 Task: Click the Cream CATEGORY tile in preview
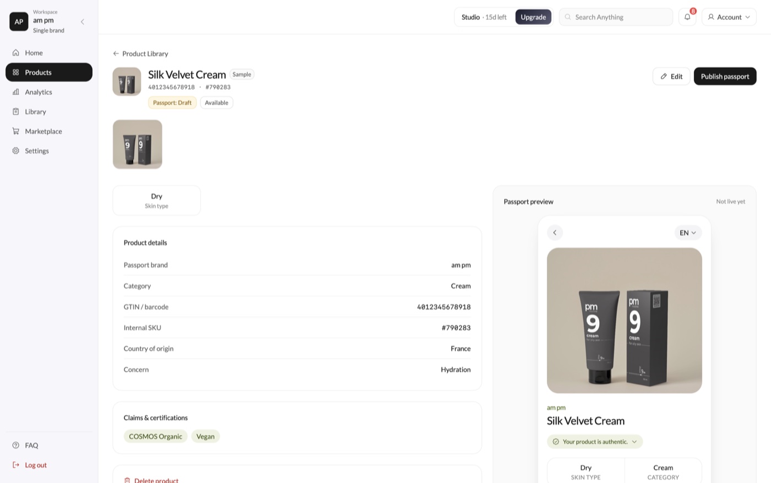point(663,471)
